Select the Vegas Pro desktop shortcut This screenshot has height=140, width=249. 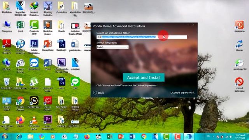[x=20, y=9]
